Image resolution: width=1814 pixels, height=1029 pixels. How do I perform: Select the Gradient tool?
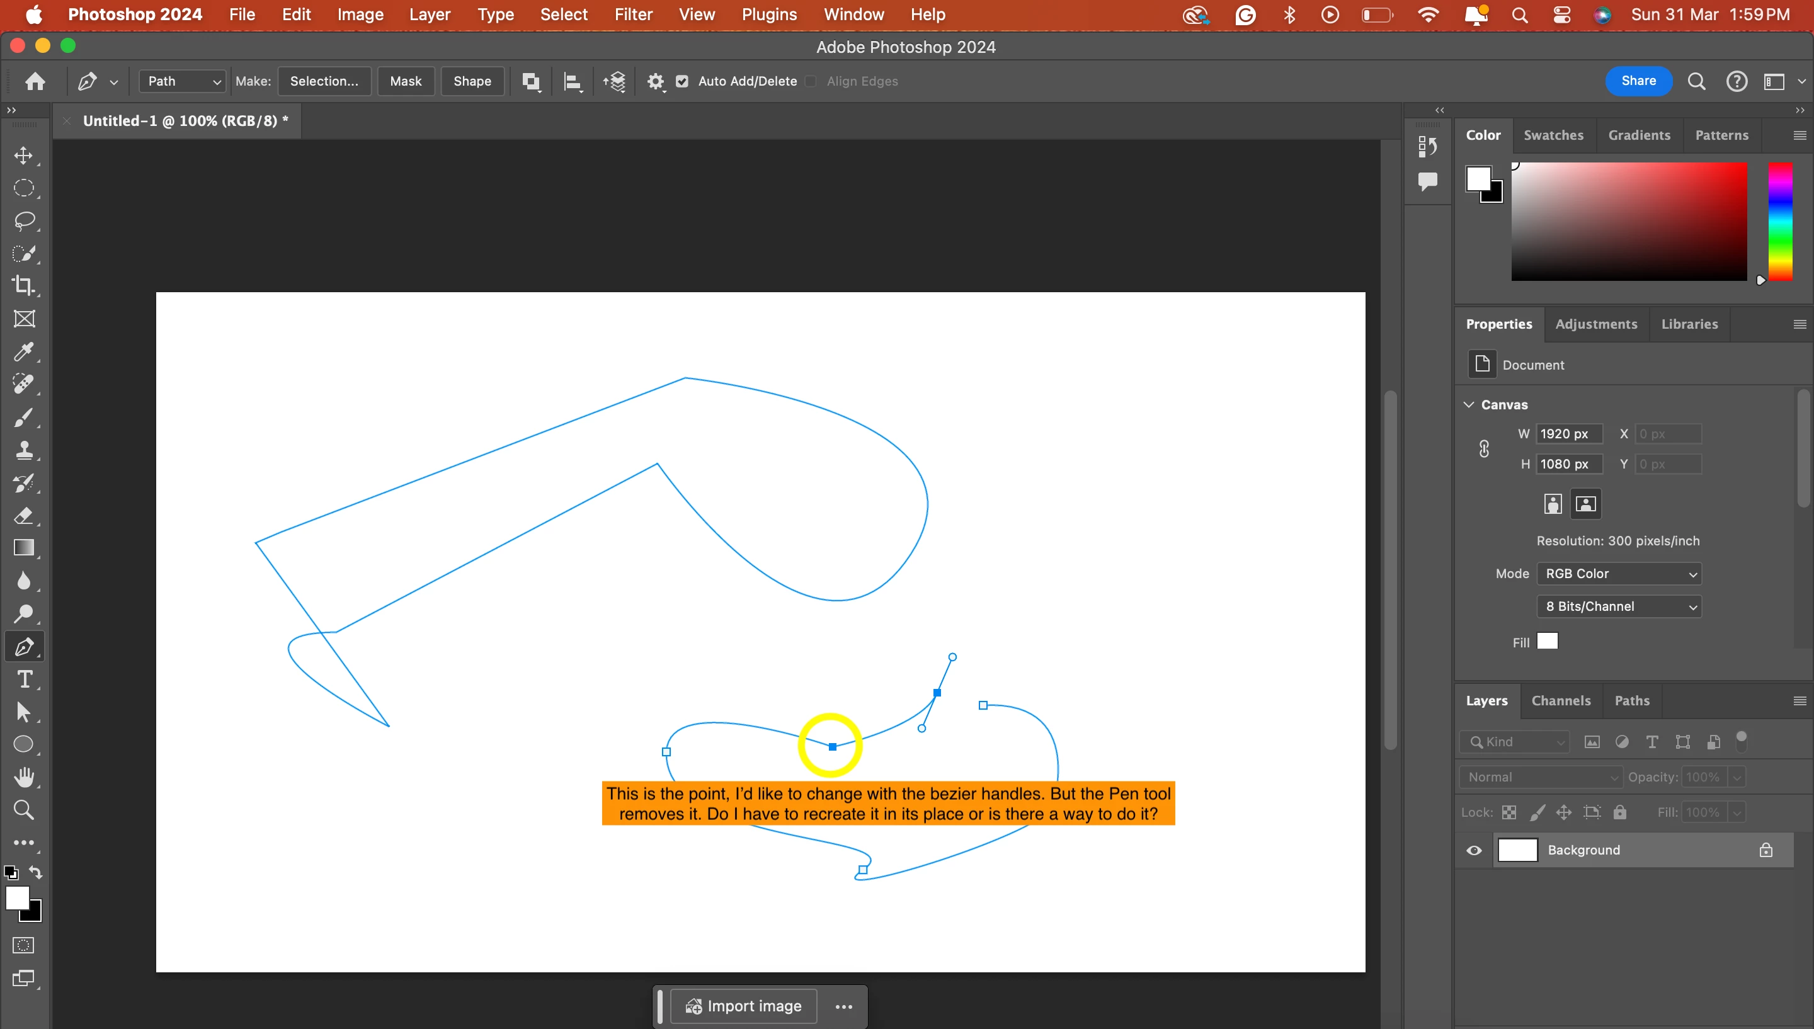point(24,549)
